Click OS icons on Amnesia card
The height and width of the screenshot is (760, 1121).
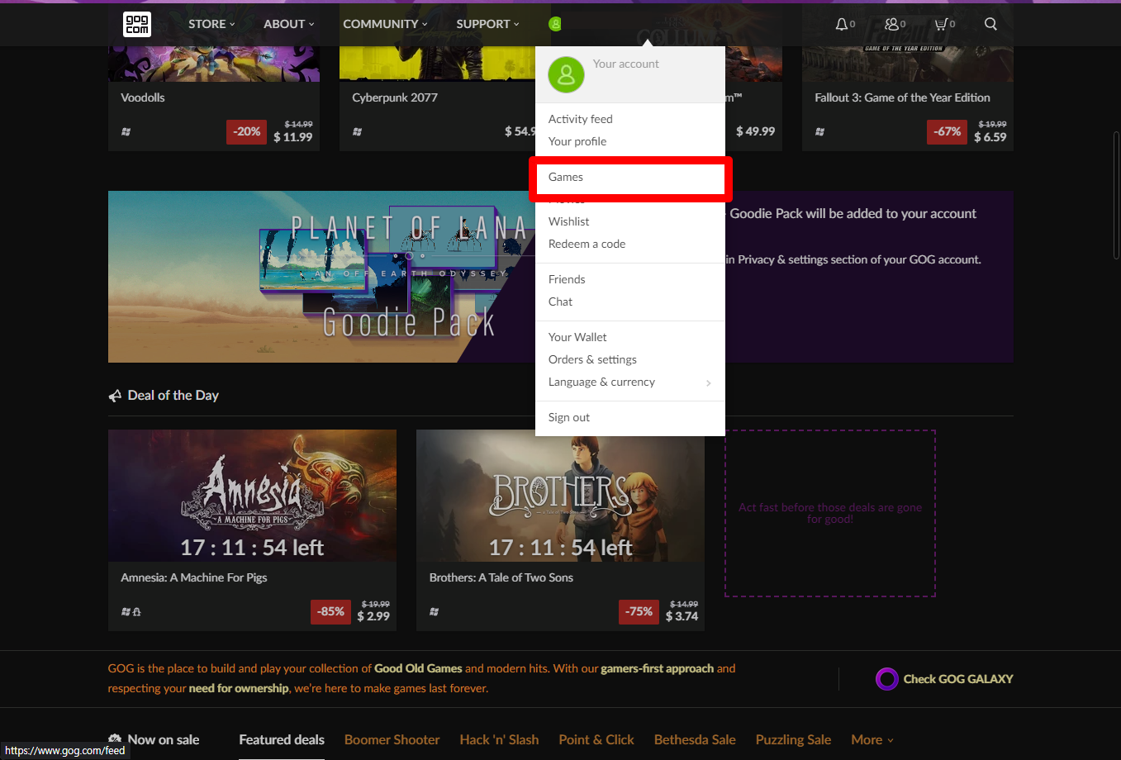(x=131, y=611)
